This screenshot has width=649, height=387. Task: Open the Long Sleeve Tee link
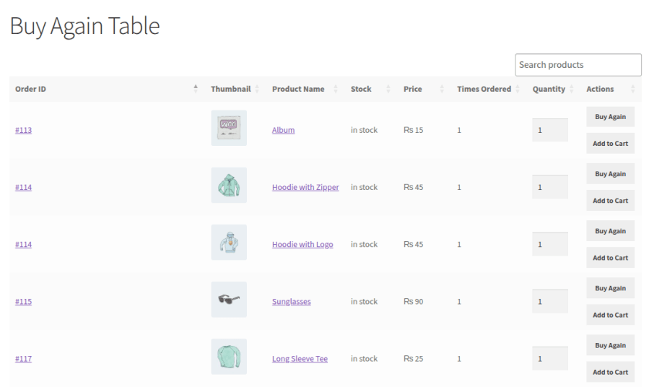pos(300,358)
